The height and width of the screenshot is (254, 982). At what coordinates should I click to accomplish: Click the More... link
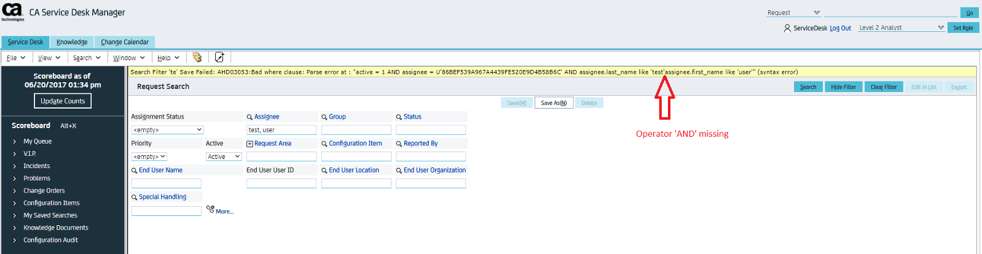click(x=224, y=212)
